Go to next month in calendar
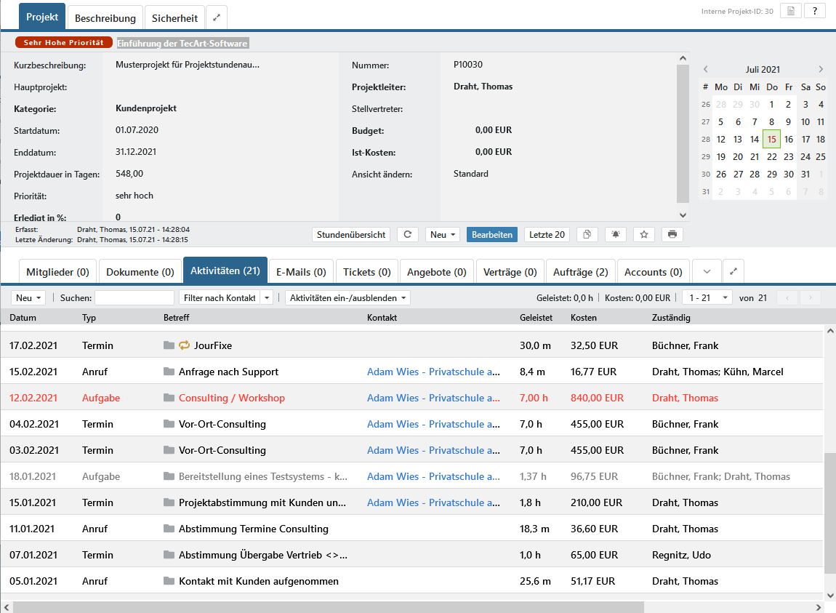The height and width of the screenshot is (613, 836). click(821, 69)
